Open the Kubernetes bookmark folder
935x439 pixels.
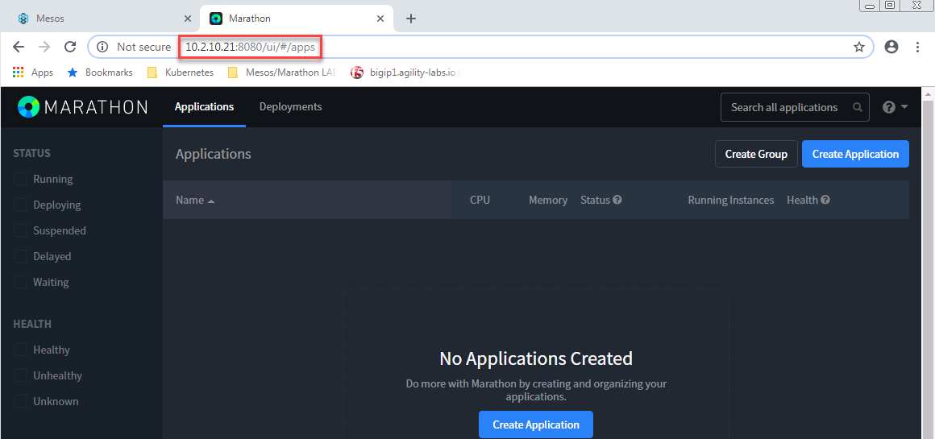[181, 72]
